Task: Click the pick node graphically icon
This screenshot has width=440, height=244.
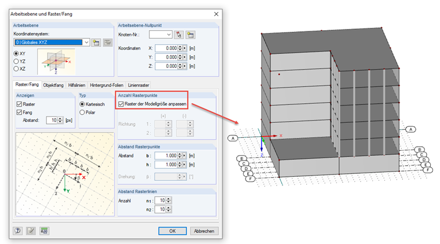Action: [178, 35]
